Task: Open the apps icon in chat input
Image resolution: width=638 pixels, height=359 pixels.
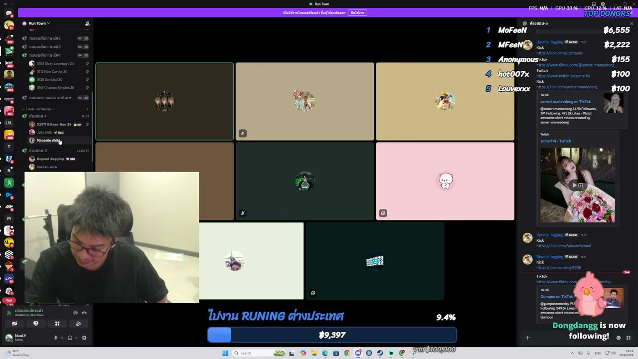Action: 629,338
